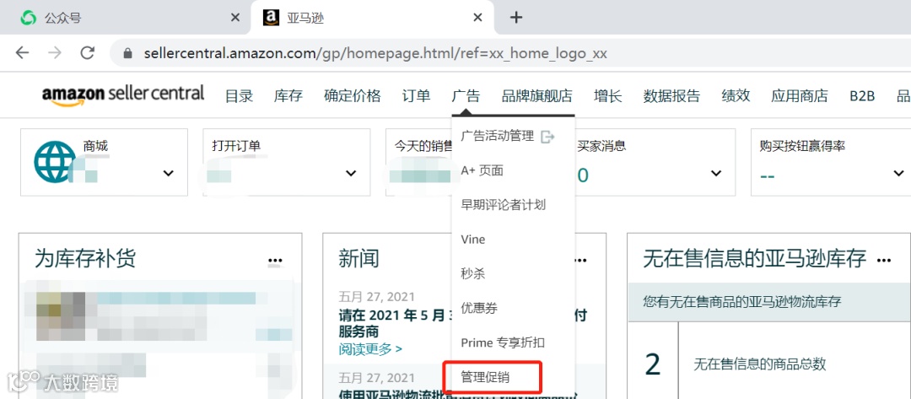911x399 pixels.
Task: Open the 数据报告 menu
Action: tap(671, 96)
